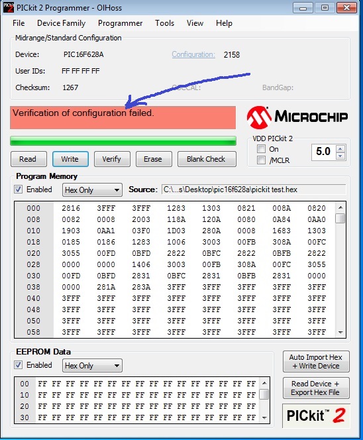The width and height of the screenshot is (363, 440).
Task: Click the Microchip logo
Action: (x=297, y=117)
